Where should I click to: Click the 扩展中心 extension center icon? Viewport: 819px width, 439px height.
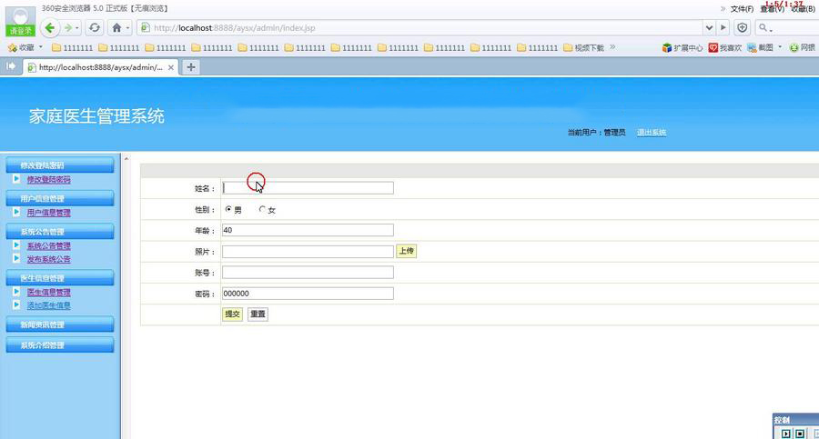tap(667, 48)
